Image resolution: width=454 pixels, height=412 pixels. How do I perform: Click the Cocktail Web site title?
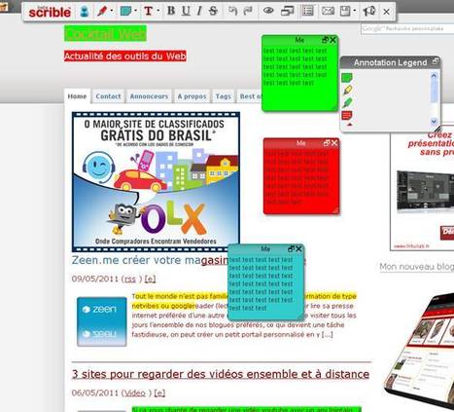(x=105, y=34)
